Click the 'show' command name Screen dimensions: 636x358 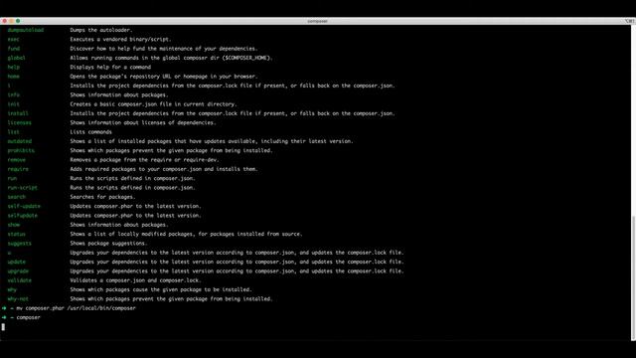tap(13, 225)
